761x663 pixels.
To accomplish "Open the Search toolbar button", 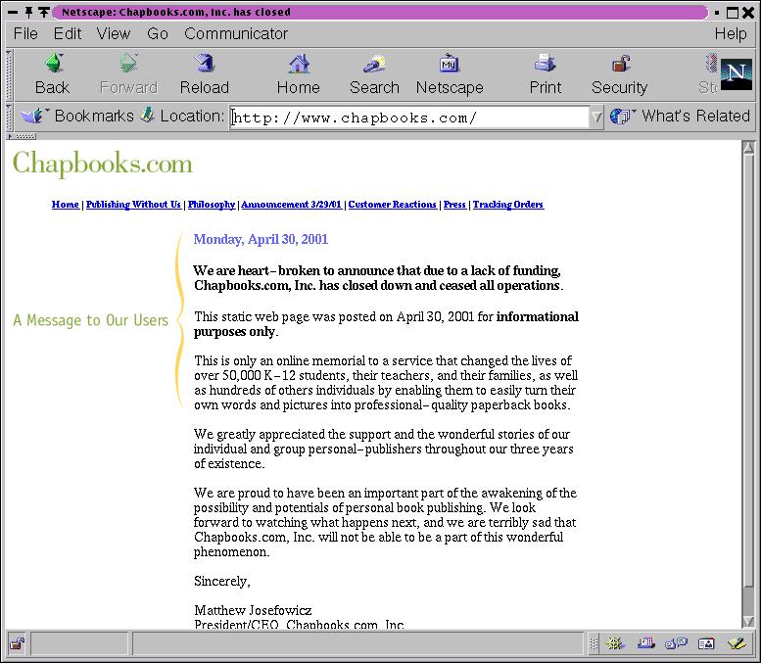I will (374, 74).
